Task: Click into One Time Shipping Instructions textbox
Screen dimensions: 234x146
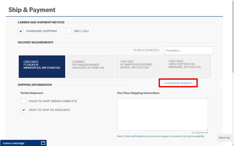Action: click(x=162, y=114)
